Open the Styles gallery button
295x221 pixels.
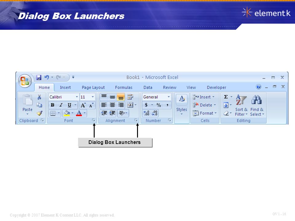(x=182, y=104)
